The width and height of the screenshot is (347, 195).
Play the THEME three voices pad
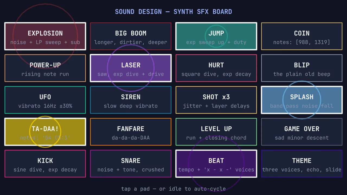302,164
